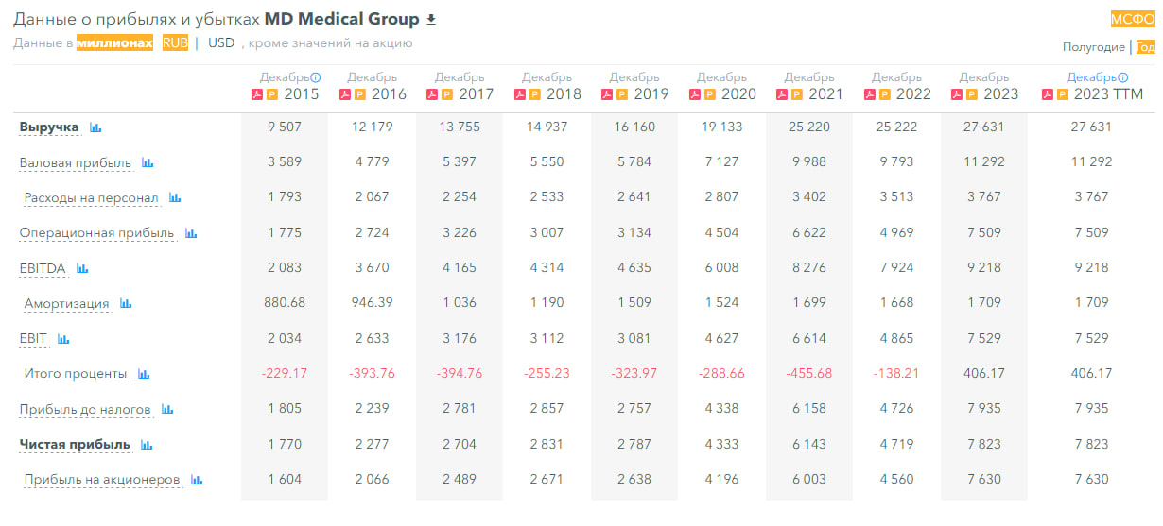Open the chart icon beside Чистая прибыль
This screenshot has height=526, width=1163.
tap(148, 445)
